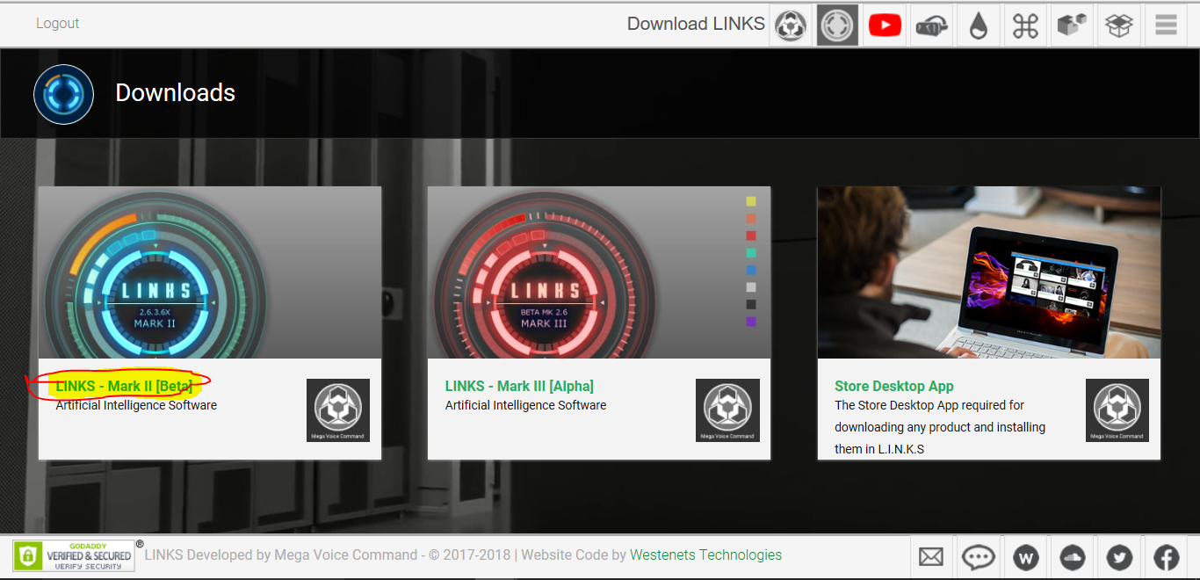Image resolution: width=1200 pixels, height=580 pixels.
Task: Open the open-box package icon
Action: click(x=1118, y=25)
